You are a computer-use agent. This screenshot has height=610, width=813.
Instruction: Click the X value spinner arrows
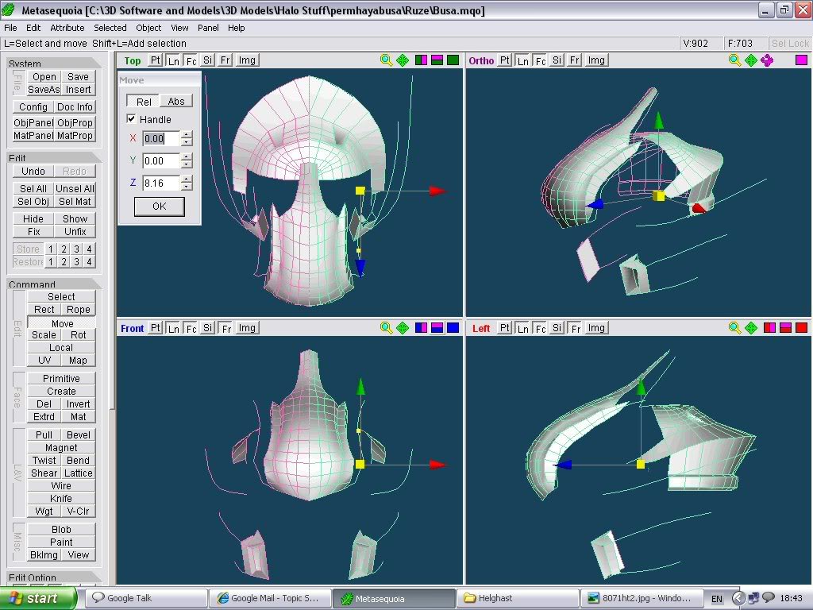187,138
